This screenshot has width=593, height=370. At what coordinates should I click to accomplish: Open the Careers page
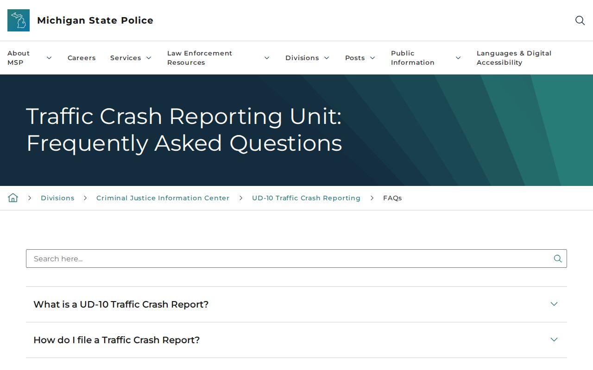[x=82, y=58]
